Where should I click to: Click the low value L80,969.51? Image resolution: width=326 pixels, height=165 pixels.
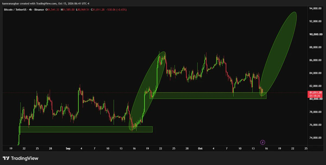click(83, 10)
